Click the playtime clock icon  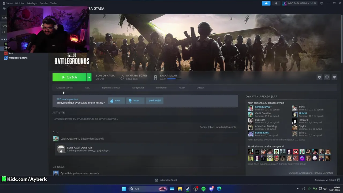(122, 77)
